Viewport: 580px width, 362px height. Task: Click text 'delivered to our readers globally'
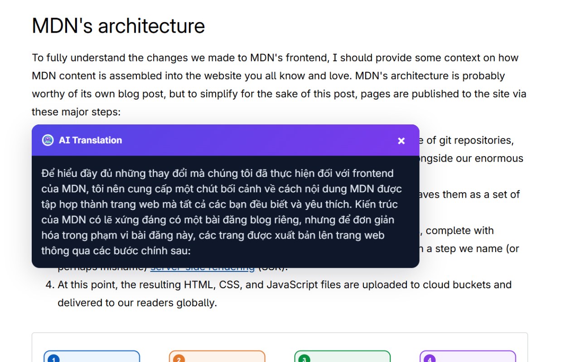point(137,303)
